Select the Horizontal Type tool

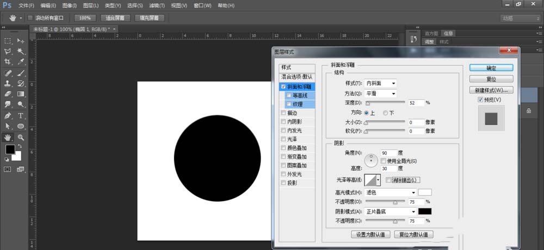coord(21,116)
